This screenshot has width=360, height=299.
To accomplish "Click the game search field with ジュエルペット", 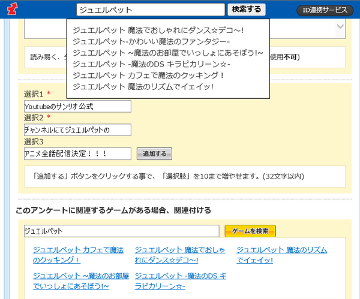I will coord(122,231).
